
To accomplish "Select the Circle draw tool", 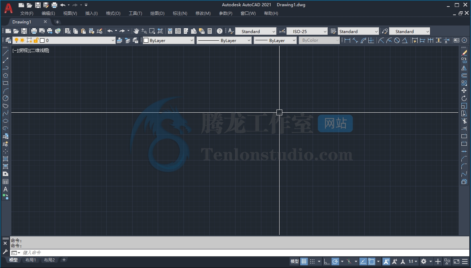I will point(6,98).
